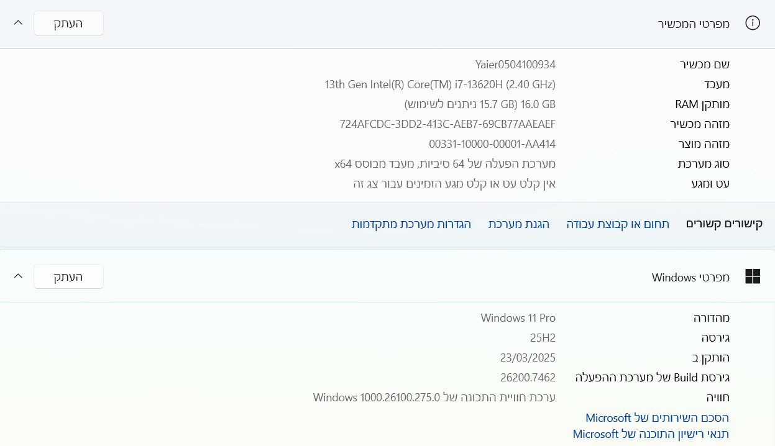The image size is (775, 446).
Task: Click the i7-13620H processor value
Action: 440,84
